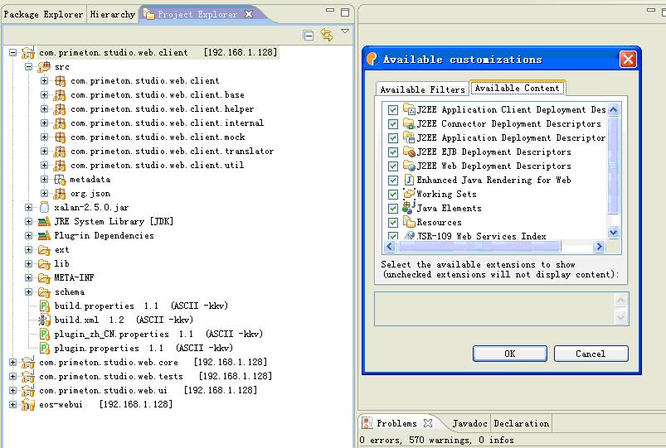Screen dimensions: 666x448
Task: Uncheck the Resources checkbox
Action: coord(393,222)
